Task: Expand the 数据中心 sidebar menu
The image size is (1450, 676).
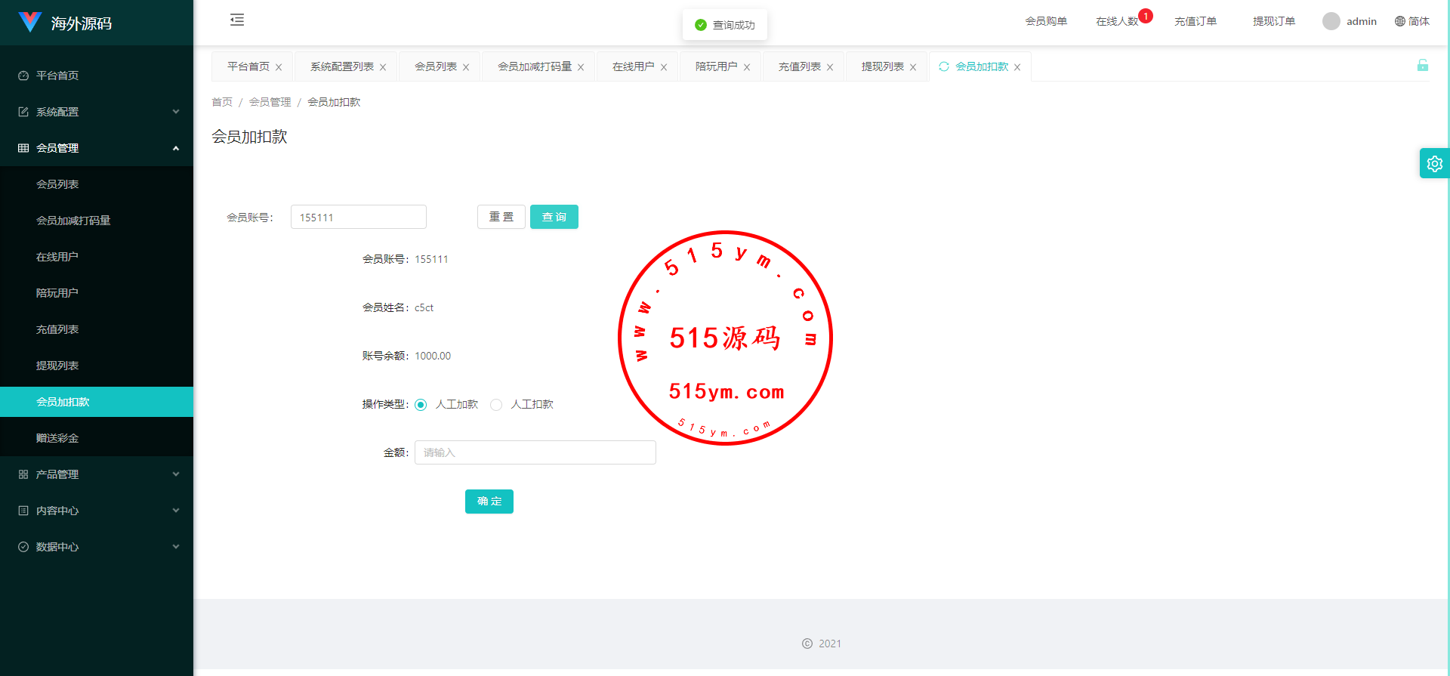Action: pyautogui.click(x=97, y=547)
